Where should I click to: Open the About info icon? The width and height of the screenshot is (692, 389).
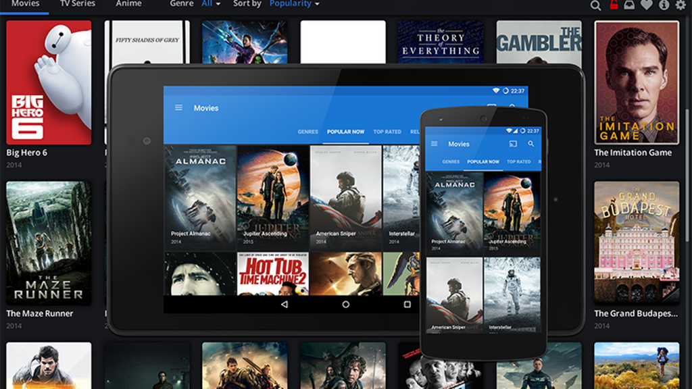(664, 5)
